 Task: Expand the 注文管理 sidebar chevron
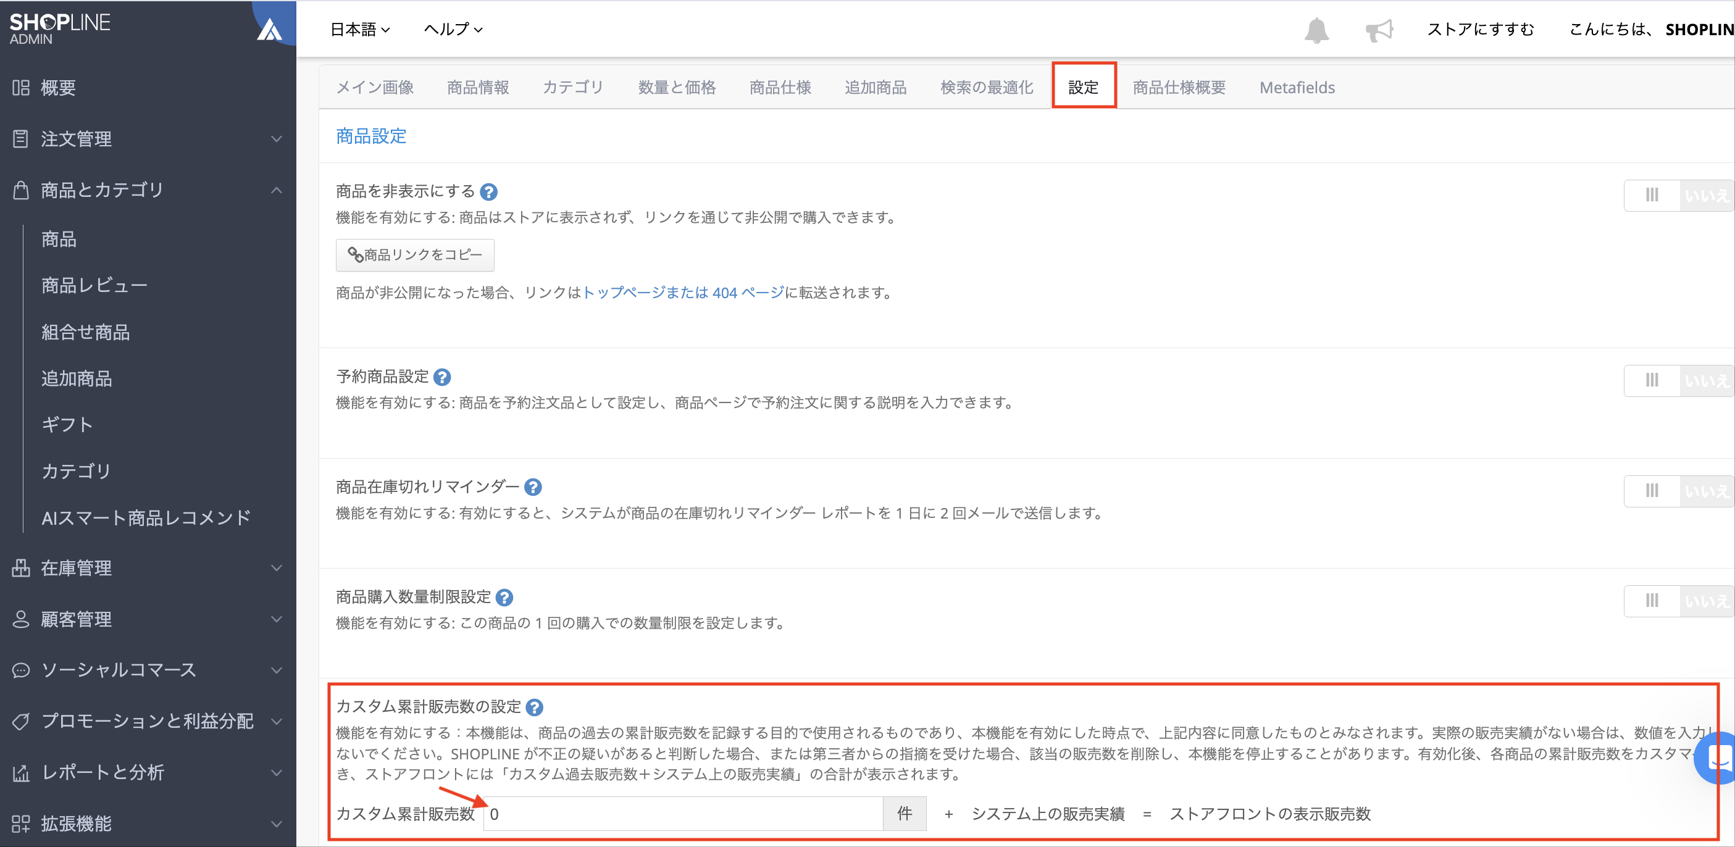pyautogui.click(x=276, y=139)
